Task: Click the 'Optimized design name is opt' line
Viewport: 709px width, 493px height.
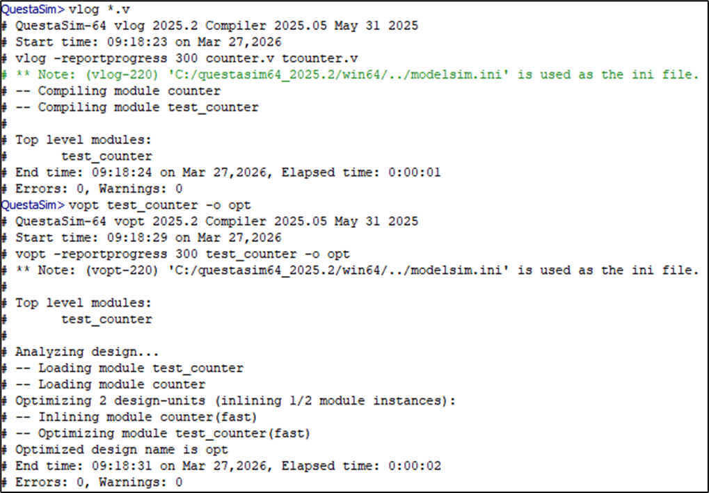Action: (x=122, y=450)
